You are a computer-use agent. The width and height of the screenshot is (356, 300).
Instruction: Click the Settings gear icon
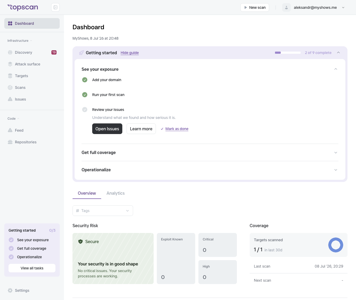[x=10, y=290]
